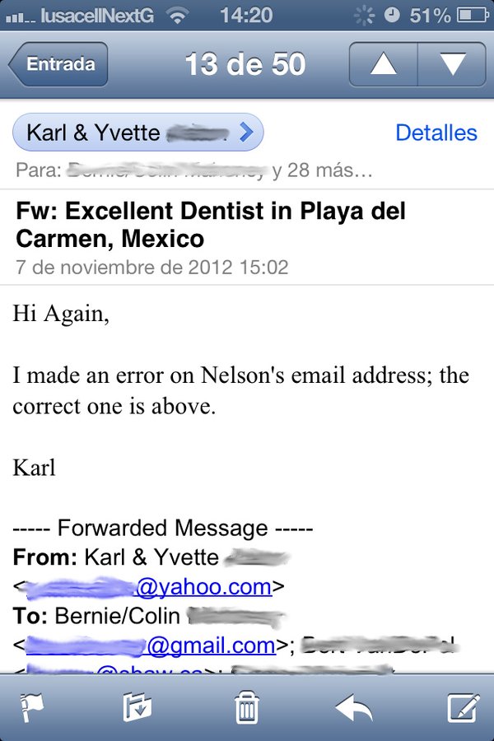This screenshot has width=494, height=741.
Task: Tap the alarm clock status icon
Action: tap(393, 12)
